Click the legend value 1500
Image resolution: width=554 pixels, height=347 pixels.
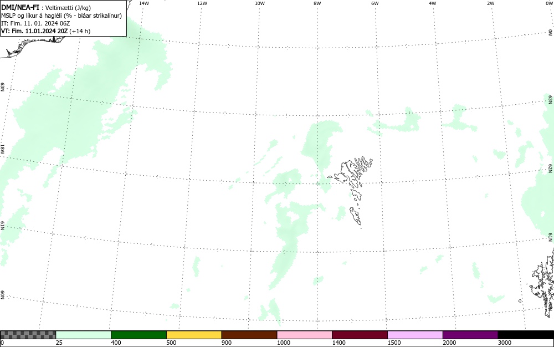click(394, 343)
